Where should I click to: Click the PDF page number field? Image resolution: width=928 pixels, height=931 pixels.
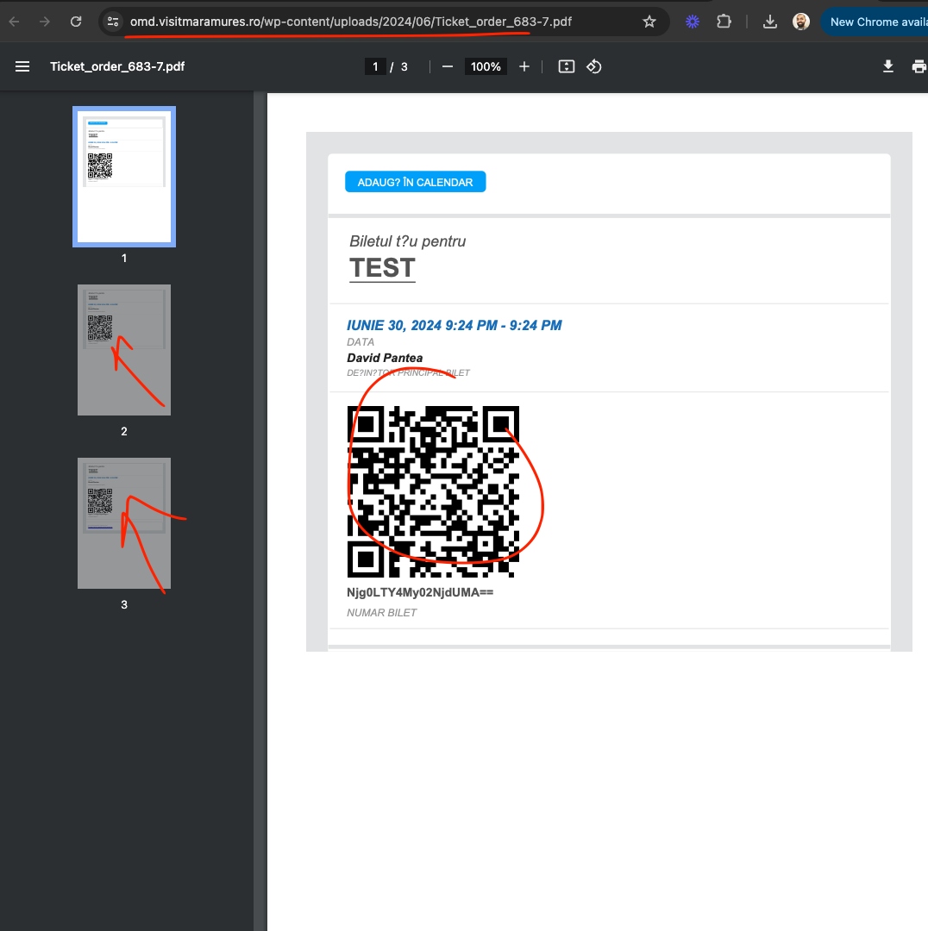point(375,66)
